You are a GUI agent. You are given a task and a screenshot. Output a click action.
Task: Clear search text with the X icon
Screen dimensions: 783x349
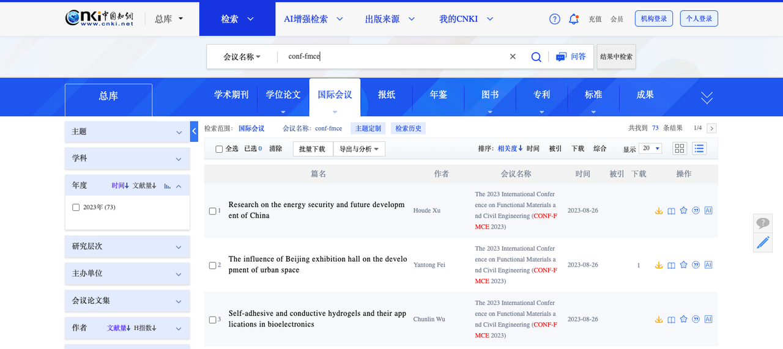(x=513, y=57)
